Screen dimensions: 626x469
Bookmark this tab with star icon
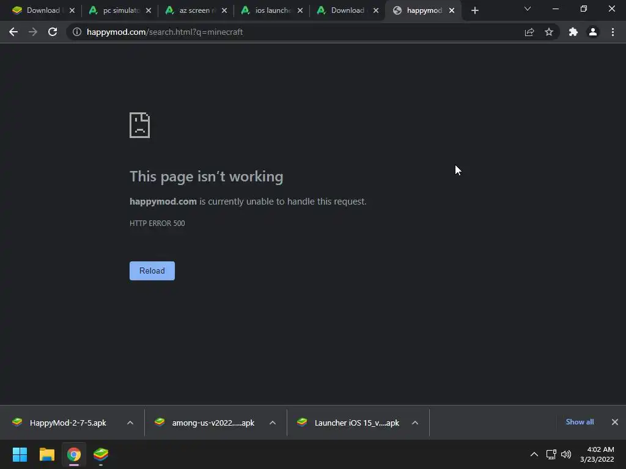click(x=549, y=32)
